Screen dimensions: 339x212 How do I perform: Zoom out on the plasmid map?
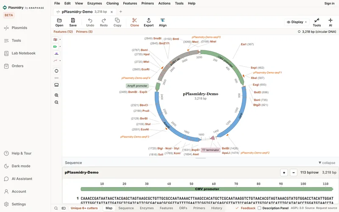pyautogui.click(x=56, y=102)
